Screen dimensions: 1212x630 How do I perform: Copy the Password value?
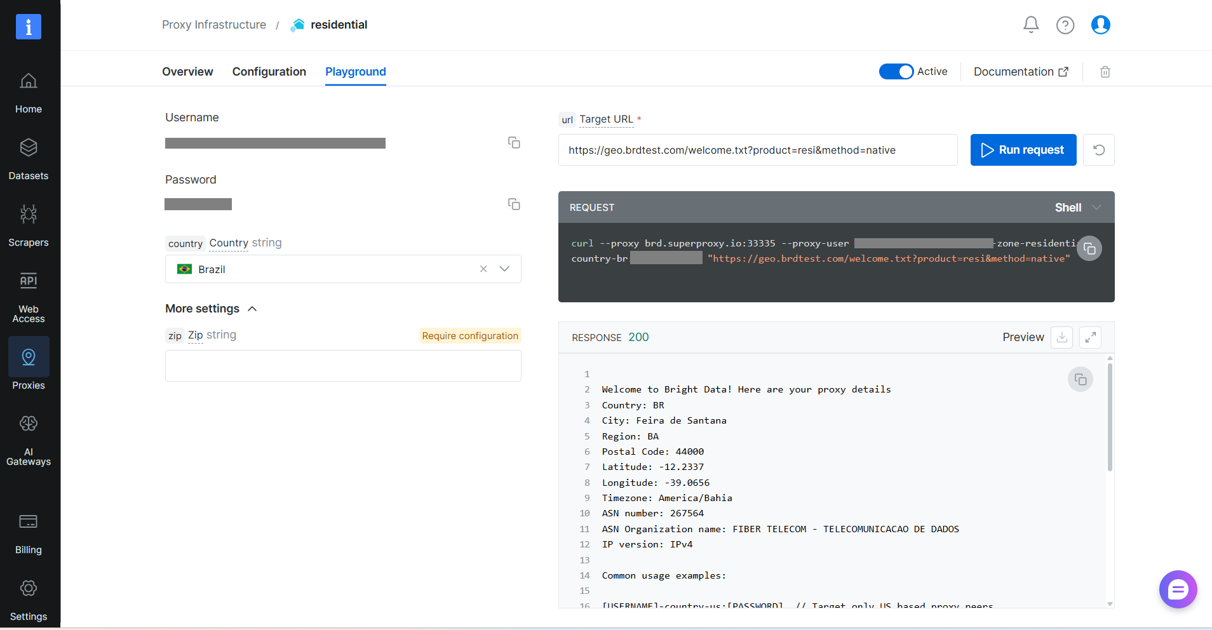click(514, 204)
